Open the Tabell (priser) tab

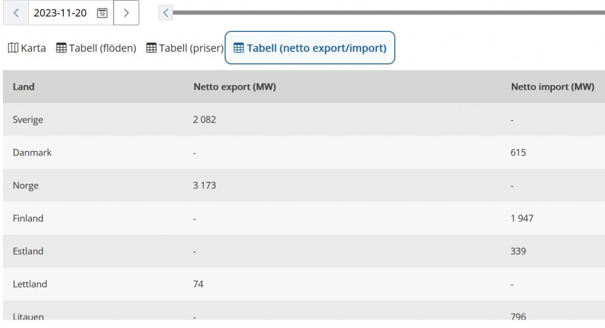click(x=190, y=48)
